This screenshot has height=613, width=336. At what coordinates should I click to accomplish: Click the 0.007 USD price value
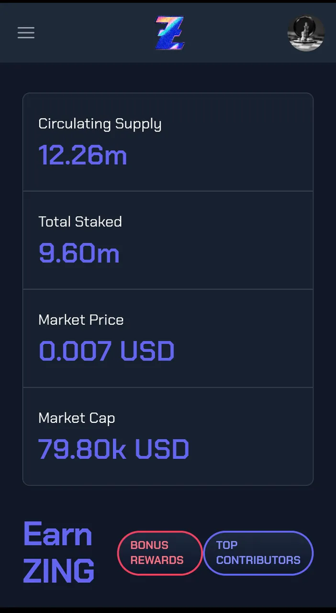[x=106, y=351]
